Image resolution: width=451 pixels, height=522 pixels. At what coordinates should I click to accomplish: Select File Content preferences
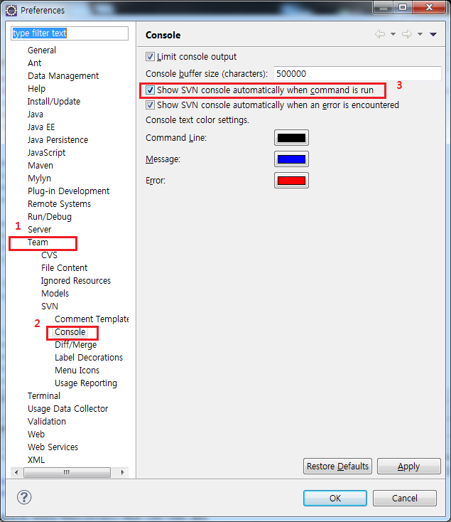[64, 268]
